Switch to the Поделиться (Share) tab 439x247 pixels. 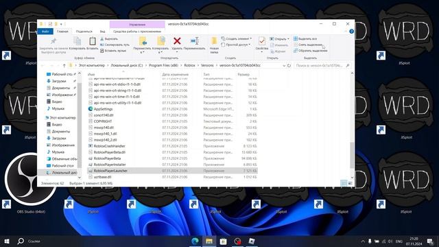pos(84,32)
